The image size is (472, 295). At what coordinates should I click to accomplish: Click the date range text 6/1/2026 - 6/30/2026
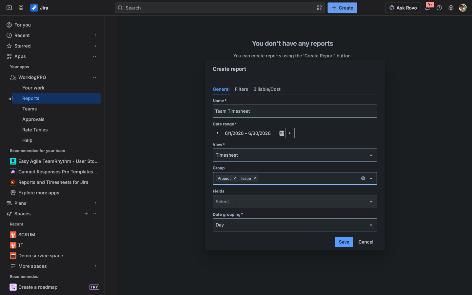coord(248,133)
